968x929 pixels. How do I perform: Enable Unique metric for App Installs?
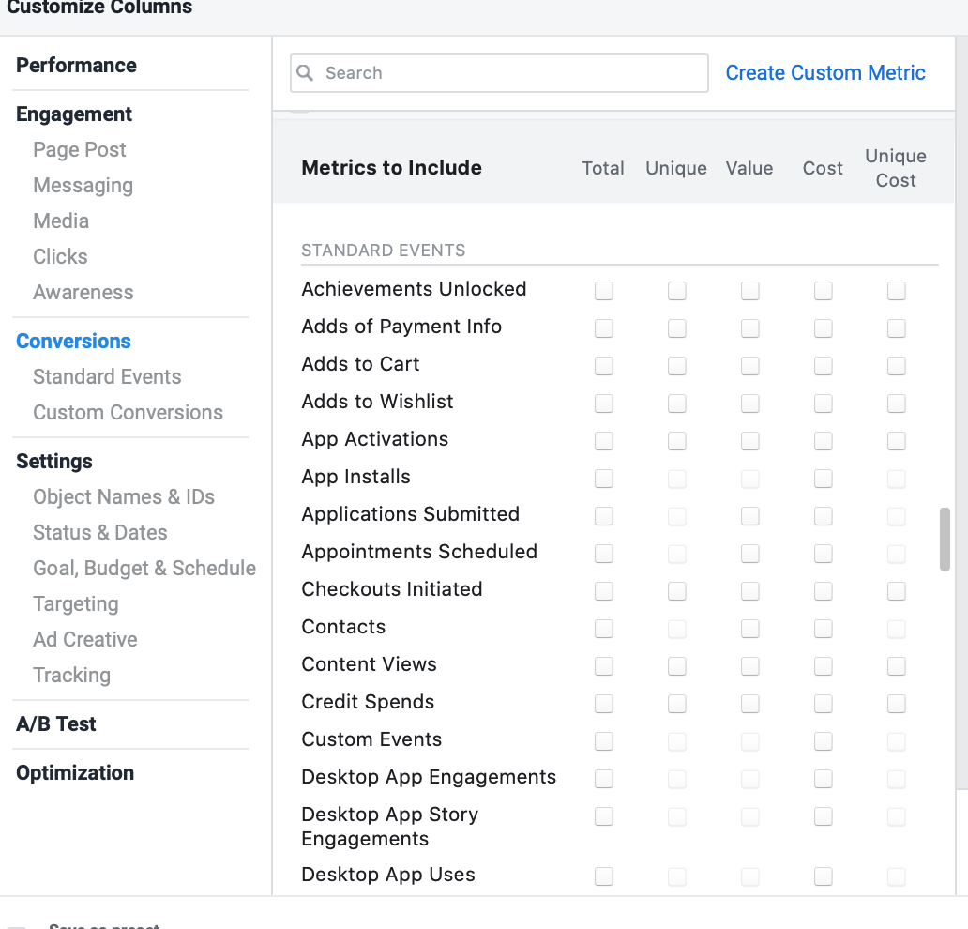(x=676, y=479)
